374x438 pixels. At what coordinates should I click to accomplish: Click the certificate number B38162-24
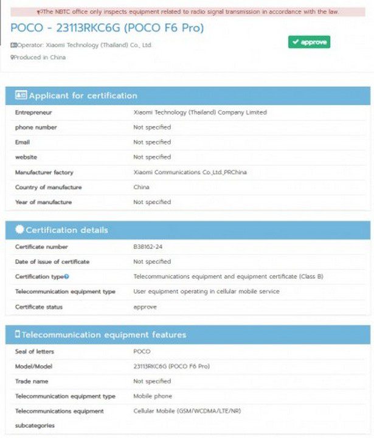coord(148,247)
